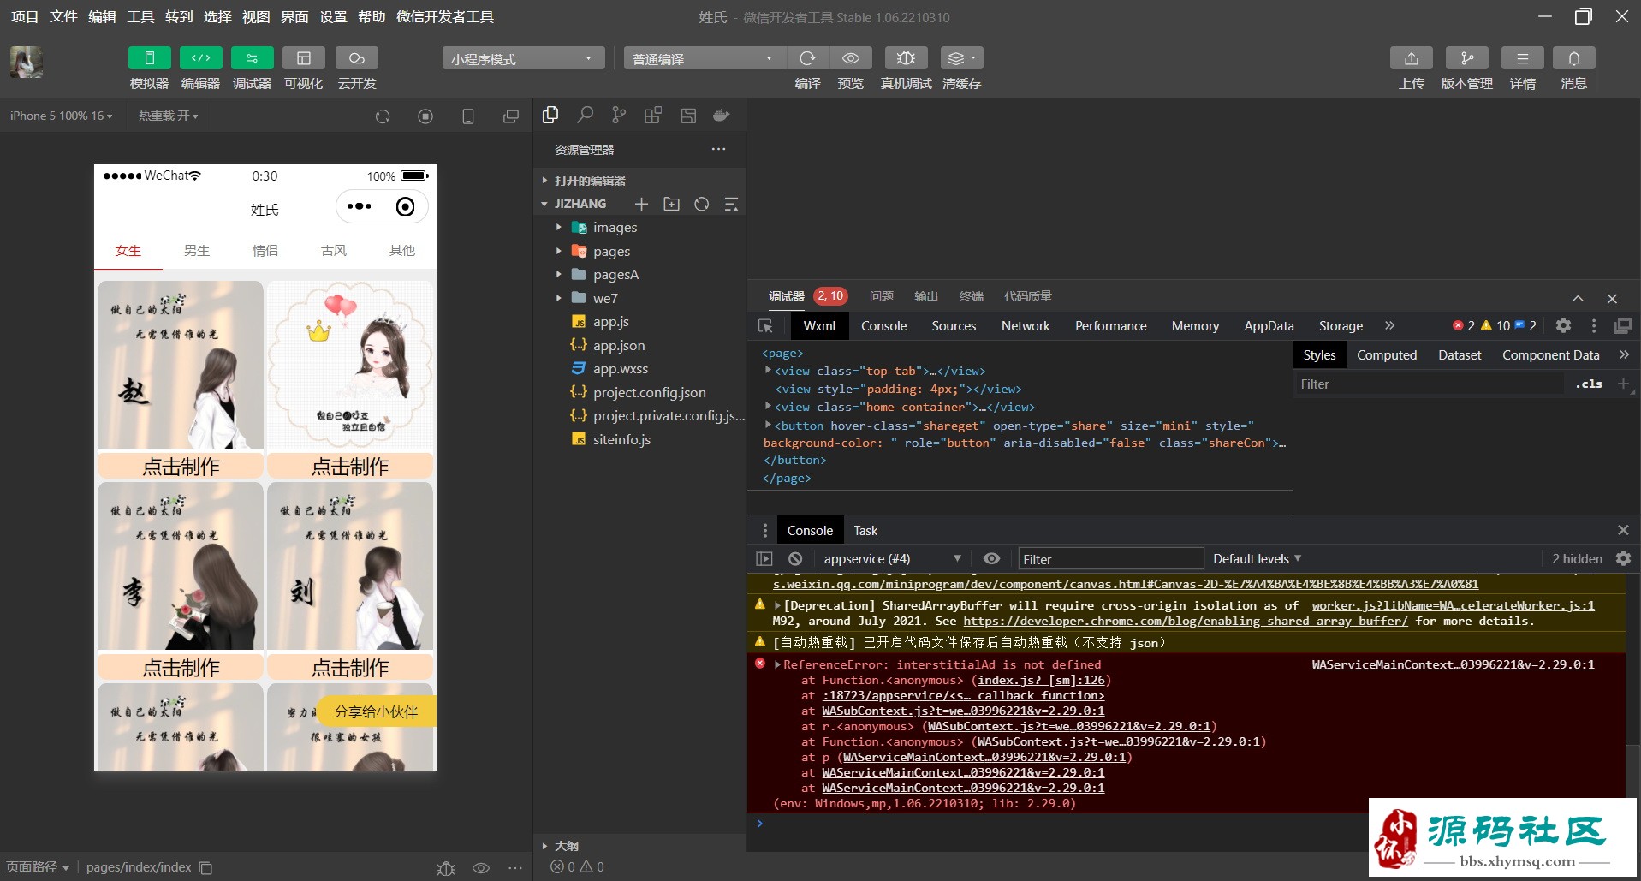1641x881 pixels.
Task: Open the developer.chrome.com shared-array-buffer link
Action: pos(1185,622)
